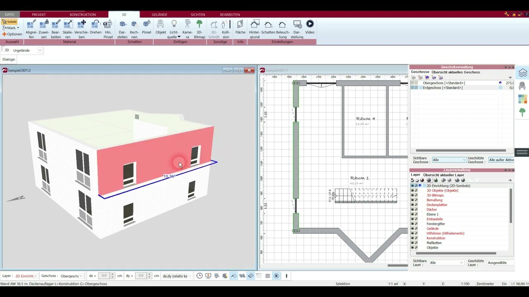Click Schatten Darstellen icon
This screenshot has width=529, height=297.
click(x=122, y=29)
